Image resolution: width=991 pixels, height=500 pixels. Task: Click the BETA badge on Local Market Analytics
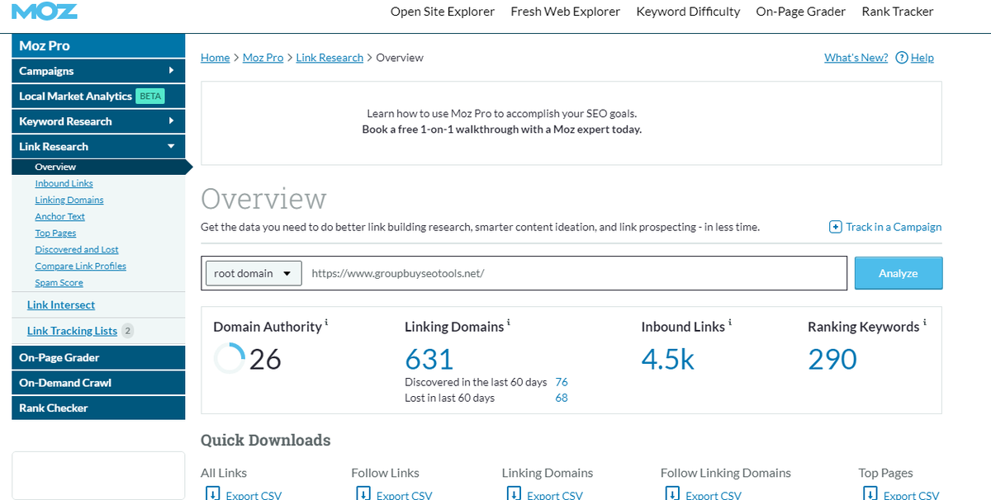pos(150,96)
